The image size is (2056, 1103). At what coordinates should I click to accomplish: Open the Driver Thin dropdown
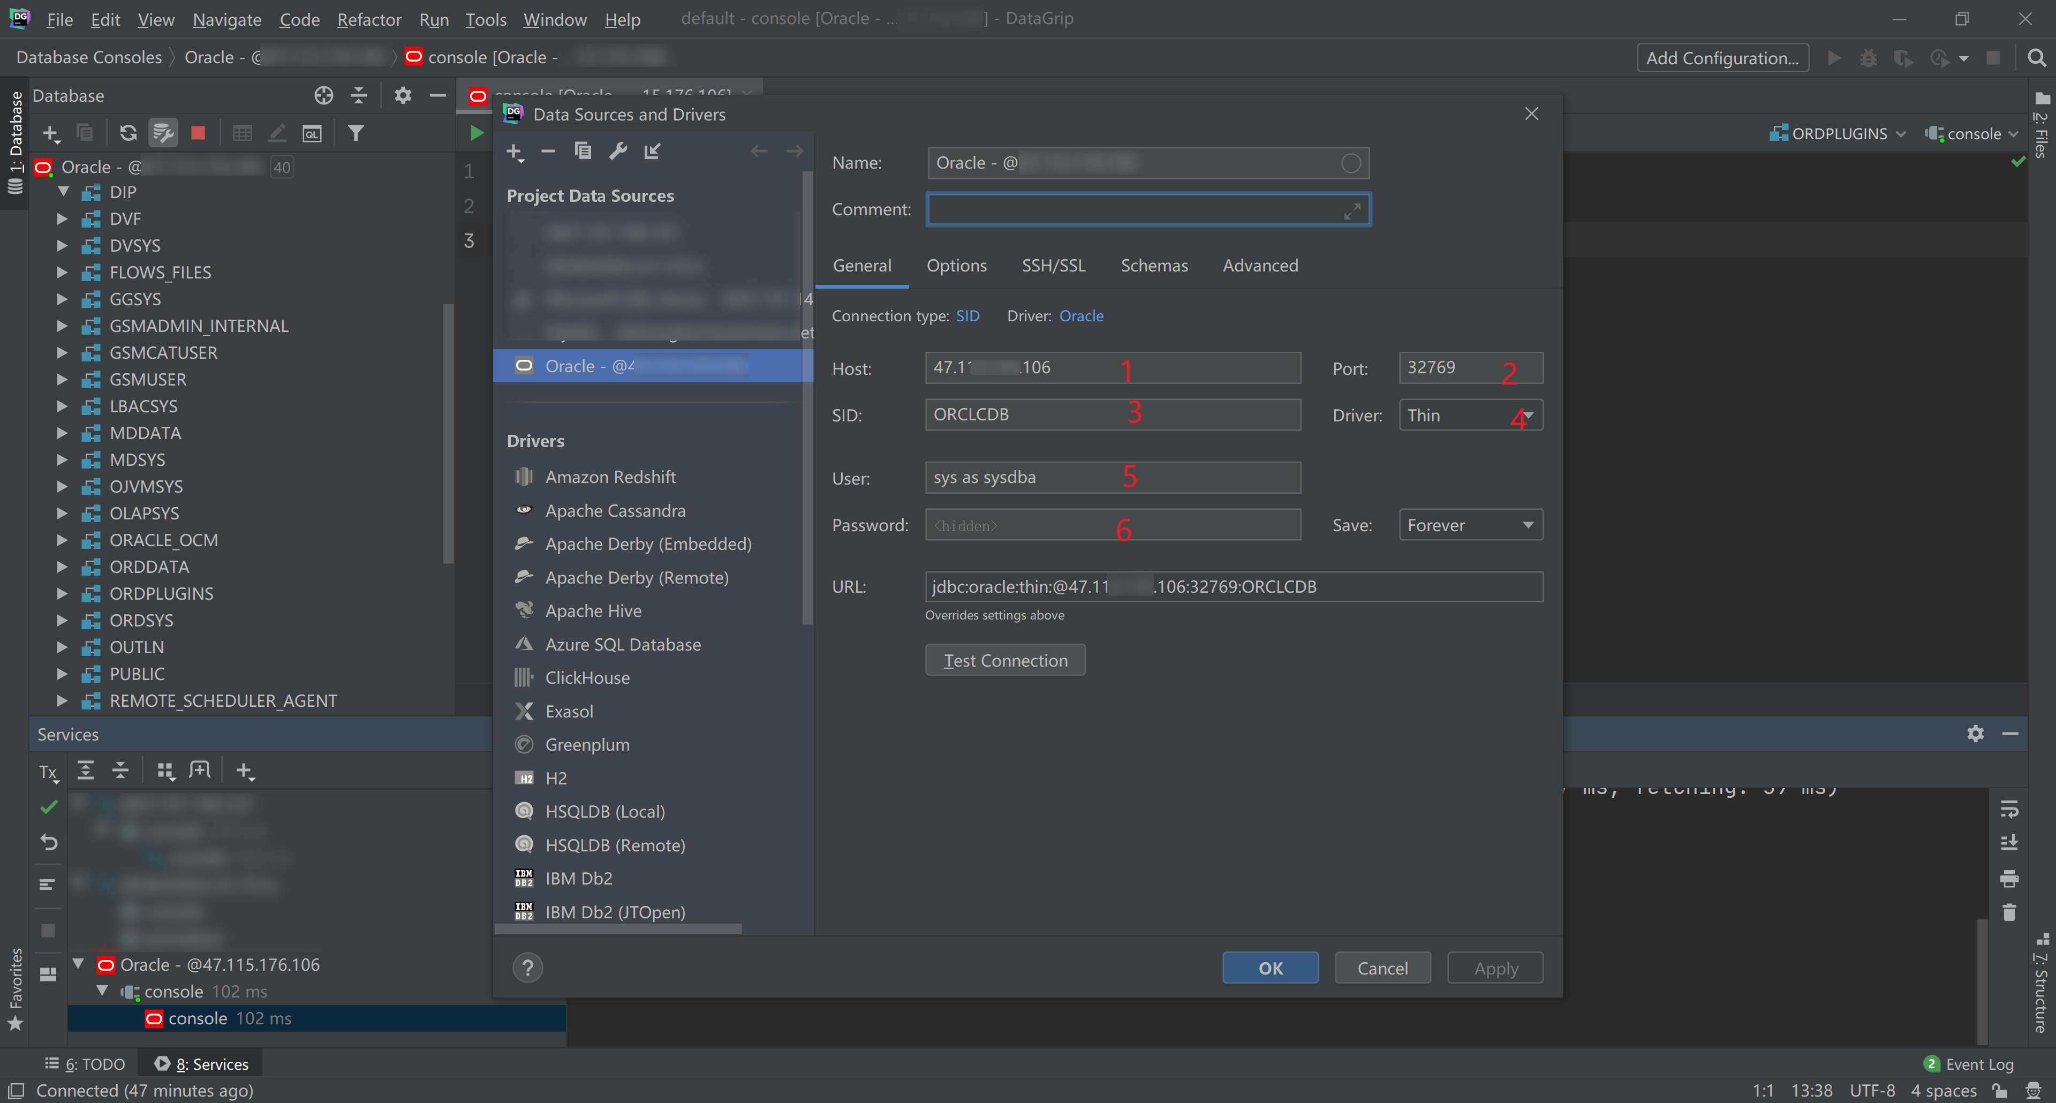pyautogui.click(x=1470, y=415)
